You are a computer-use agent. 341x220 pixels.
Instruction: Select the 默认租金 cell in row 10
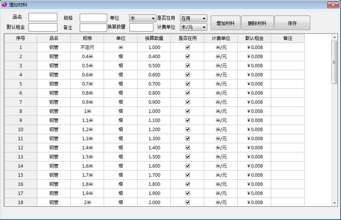tap(254, 130)
